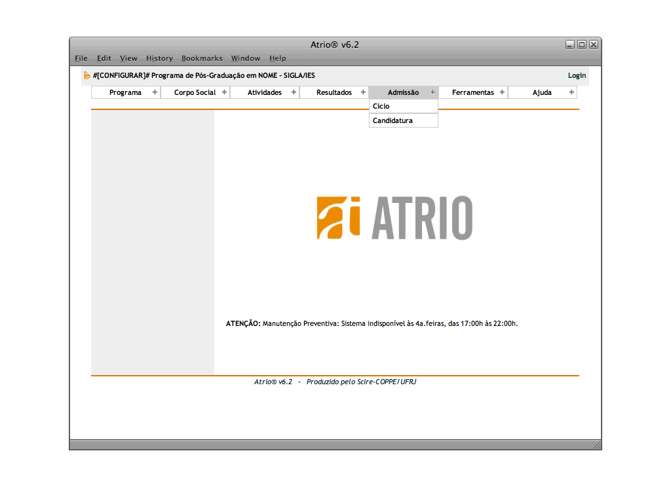This screenshot has height=487, width=671.
Task: Click the Ferramentas menu label
Action: pos(472,92)
